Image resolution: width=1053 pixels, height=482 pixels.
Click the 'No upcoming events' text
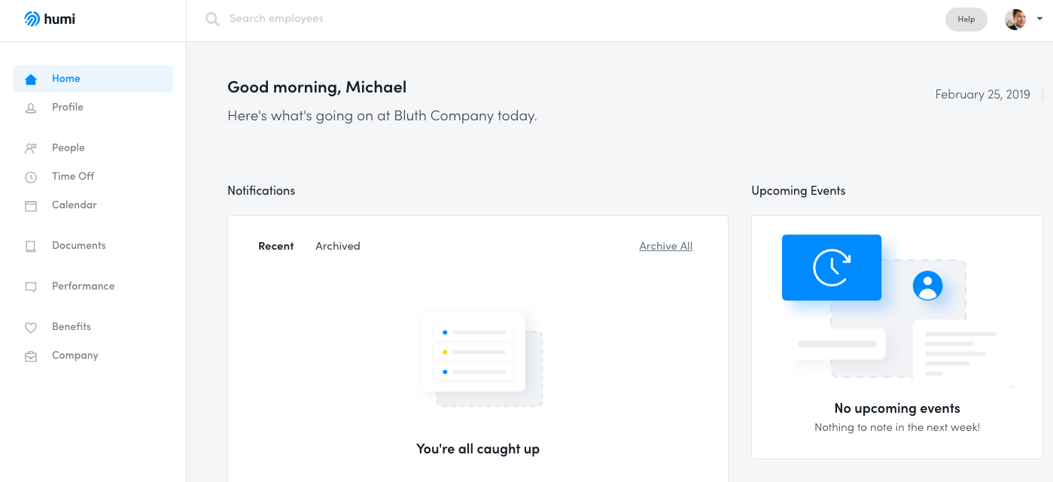(x=897, y=409)
